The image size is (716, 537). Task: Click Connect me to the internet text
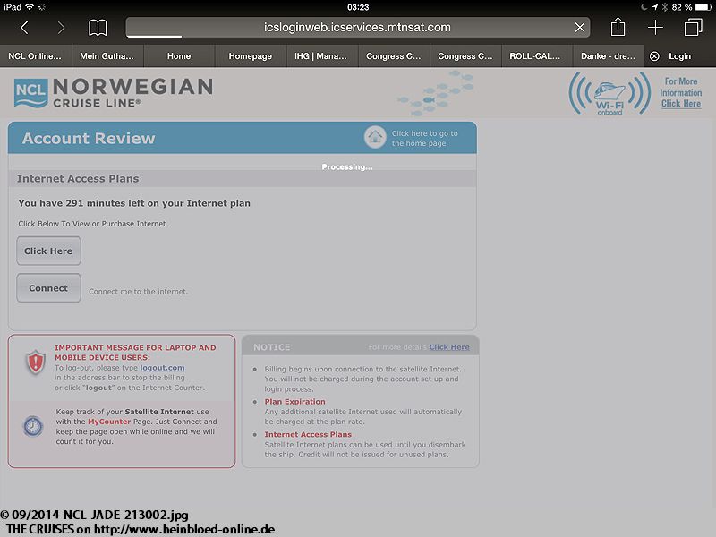(x=139, y=292)
